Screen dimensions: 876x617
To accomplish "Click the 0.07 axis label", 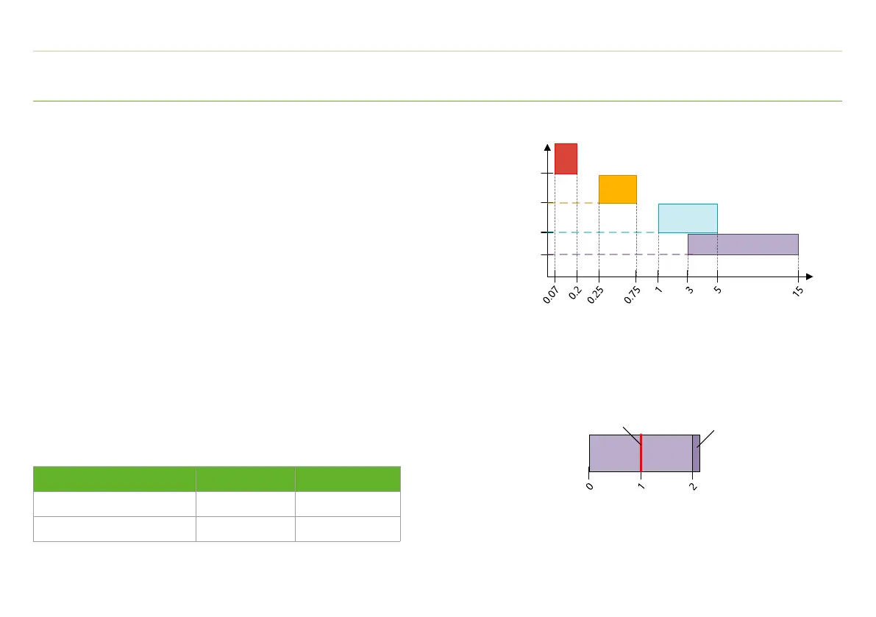I will click(550, 296).
